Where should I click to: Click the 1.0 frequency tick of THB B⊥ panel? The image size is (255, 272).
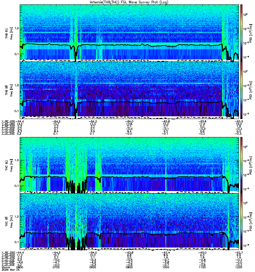tap(17, 28)
